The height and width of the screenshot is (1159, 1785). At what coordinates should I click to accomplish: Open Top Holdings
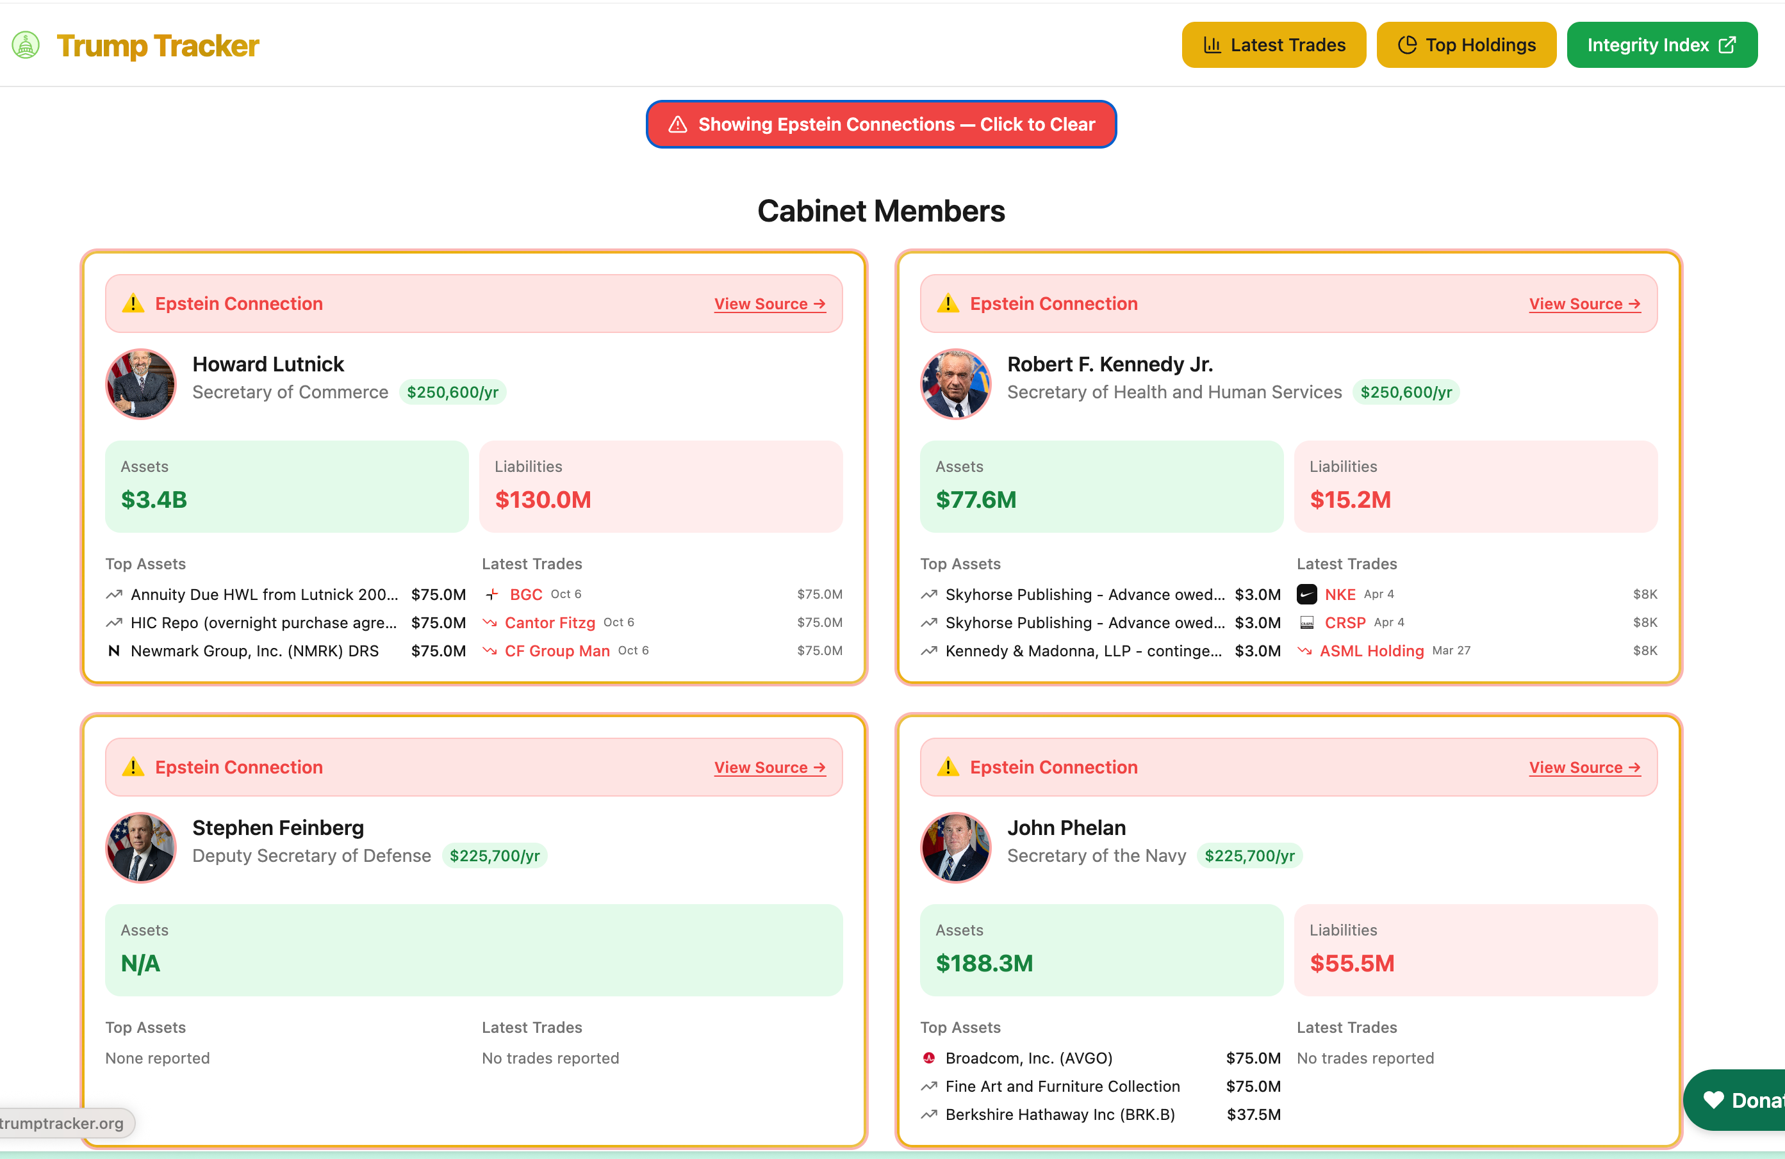click(x=1466, y=44)
